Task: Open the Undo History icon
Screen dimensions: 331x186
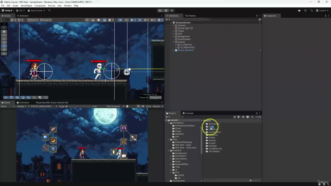Action: pyautogui.click(x=305, y=11)
